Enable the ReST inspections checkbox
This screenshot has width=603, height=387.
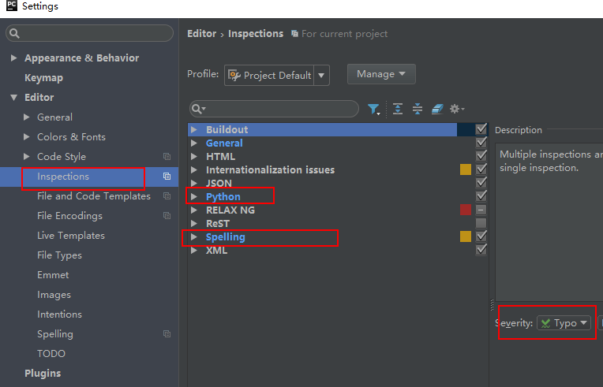pyautogui.click(x=481, y=223)
